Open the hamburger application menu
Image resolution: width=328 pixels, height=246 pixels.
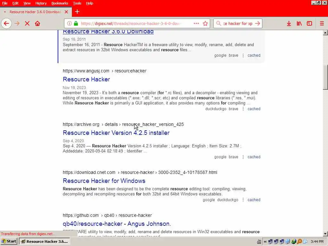[322, 23]
